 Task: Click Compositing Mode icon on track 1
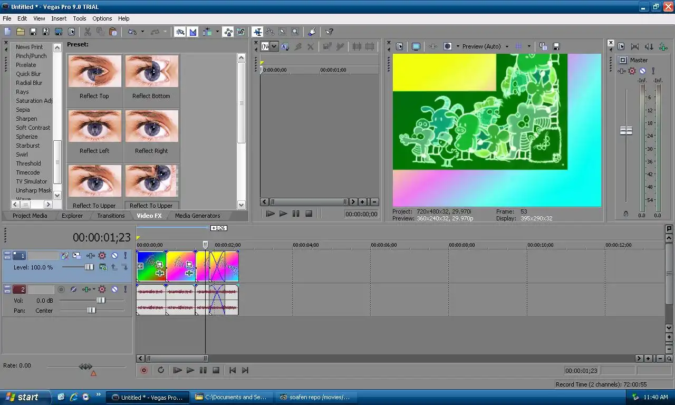click(x=103, y=267)
